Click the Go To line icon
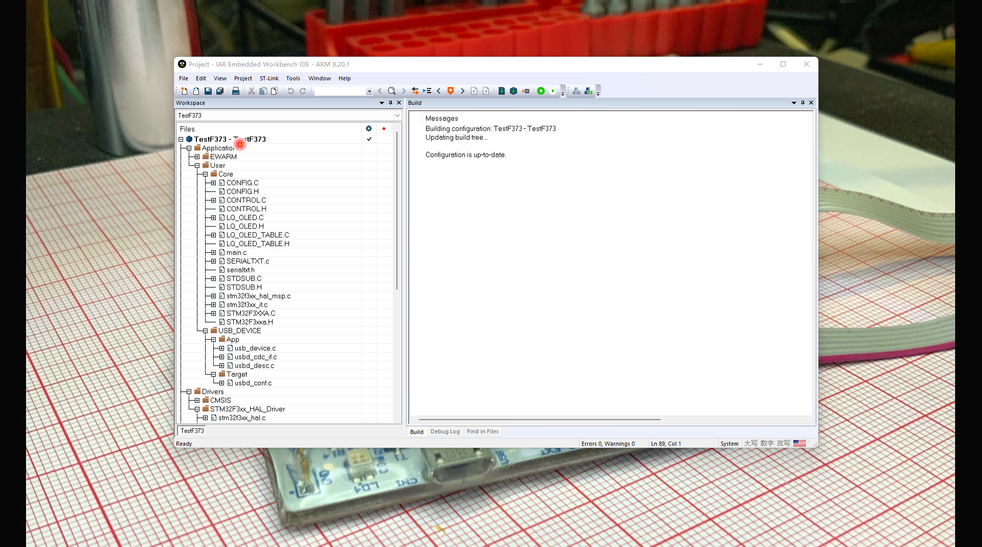This screenshot has height=547, width=982. 427,91
